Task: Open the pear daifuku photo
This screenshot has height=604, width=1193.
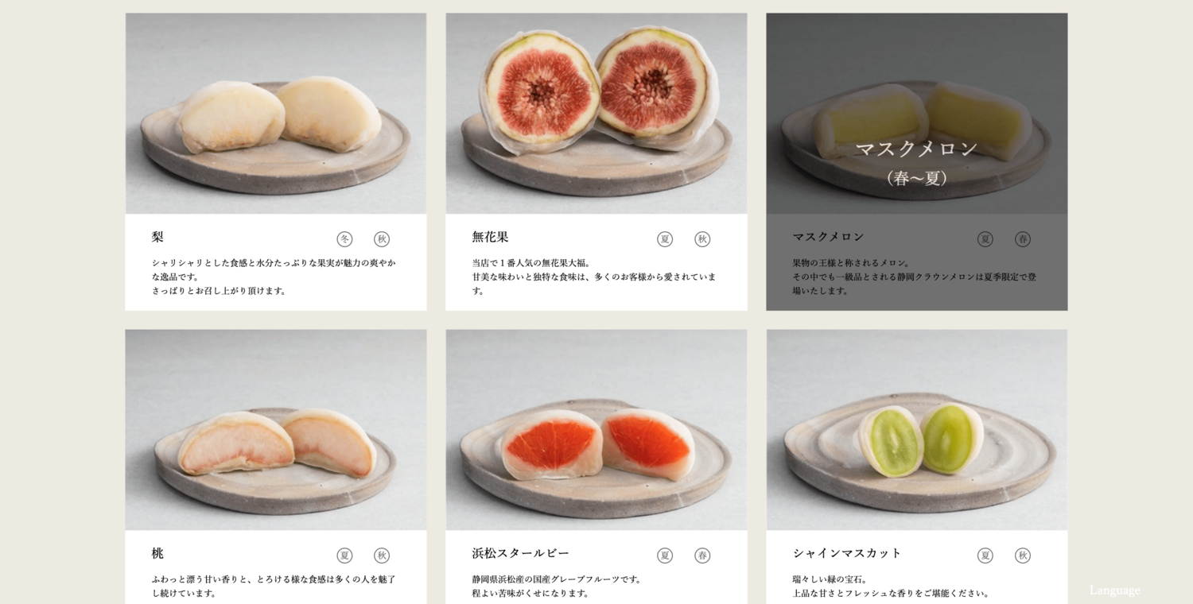Action: click(276, 114)
